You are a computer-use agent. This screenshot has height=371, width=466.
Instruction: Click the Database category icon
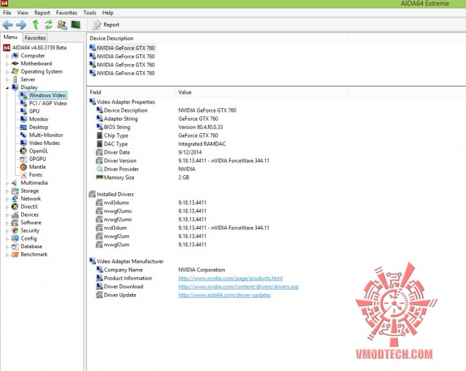(x=15, y=246)
